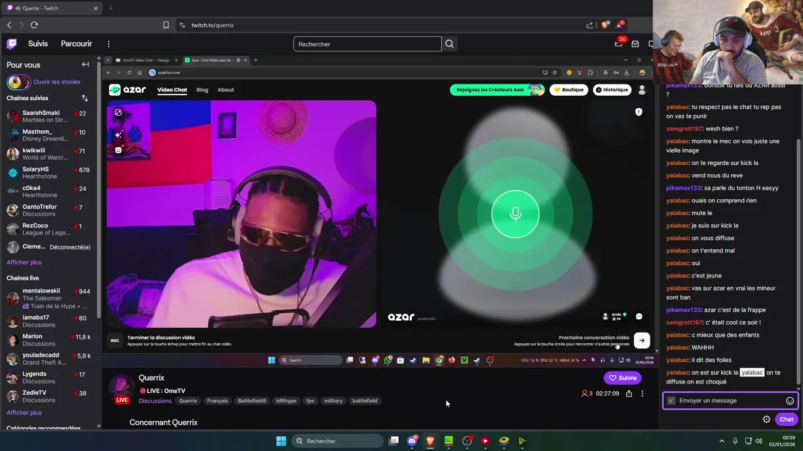Toggle following Querrix with Suivre
Image resolution: width=803 pixels, height=451 pixels.
point(622,378)
